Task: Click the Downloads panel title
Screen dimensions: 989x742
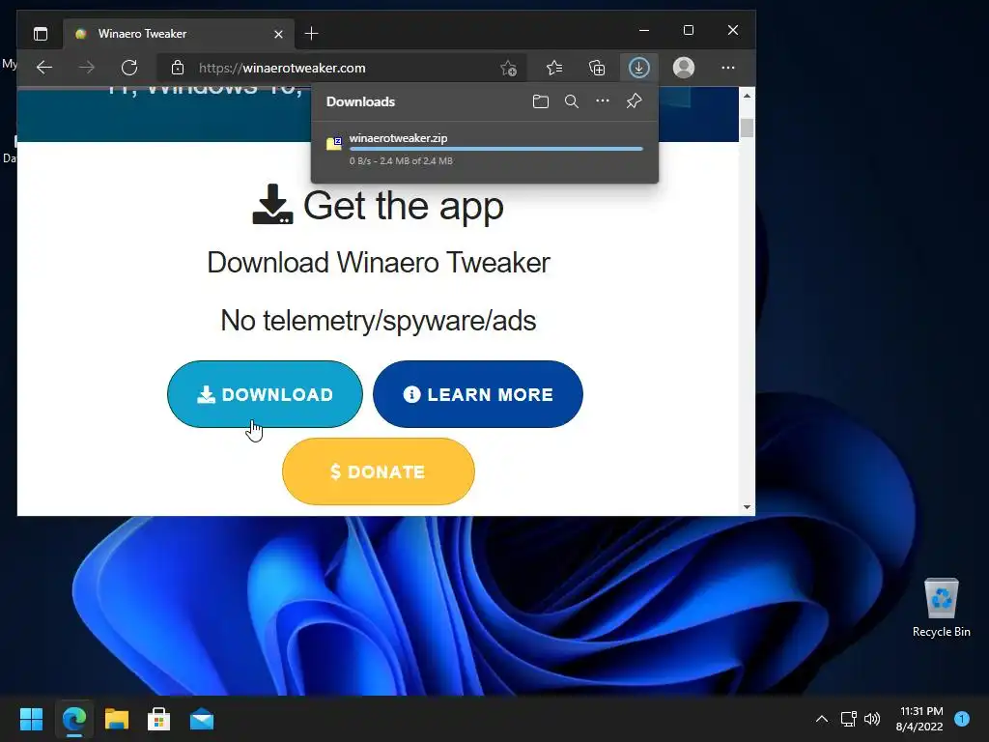Action: 361,101
